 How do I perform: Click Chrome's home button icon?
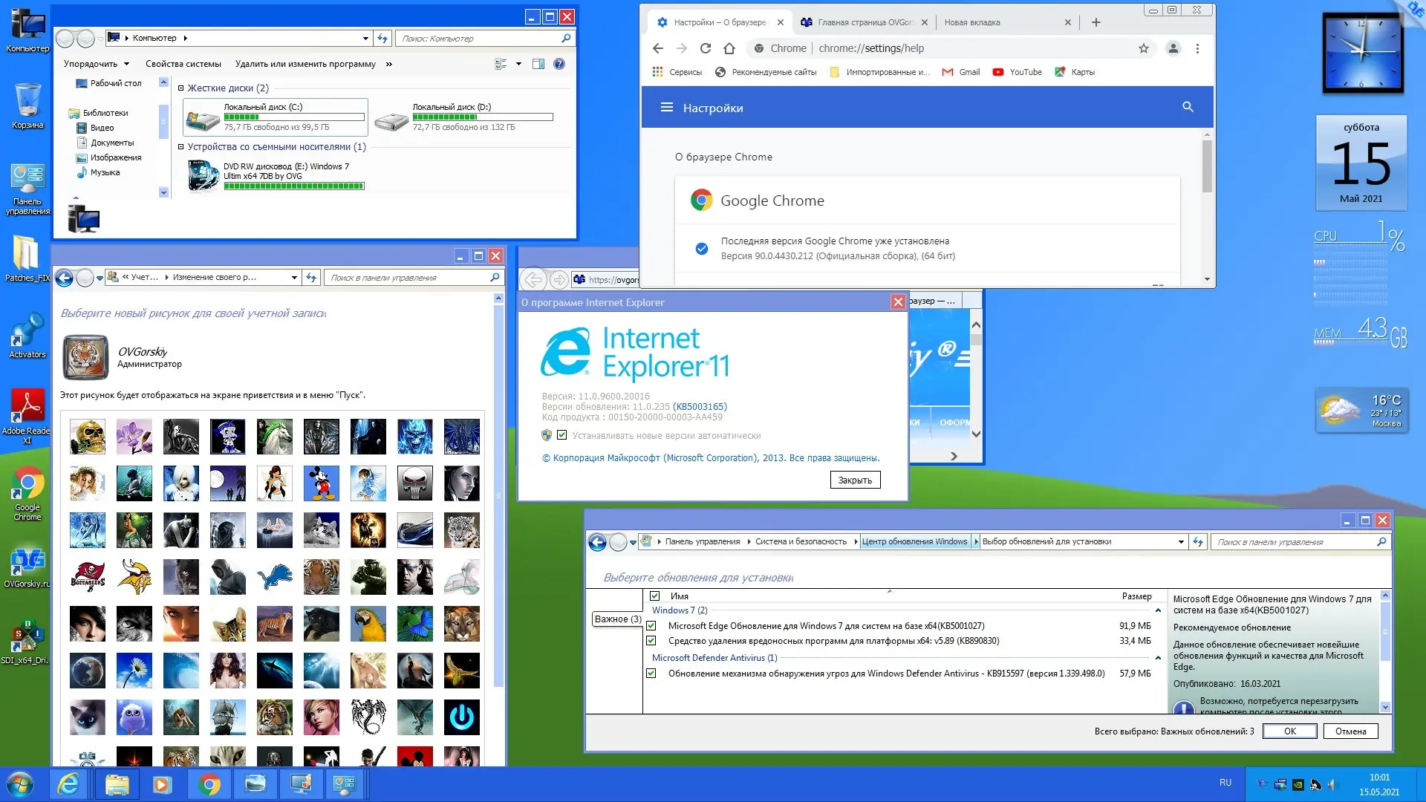pyautogui.click(x=729, y=48)
